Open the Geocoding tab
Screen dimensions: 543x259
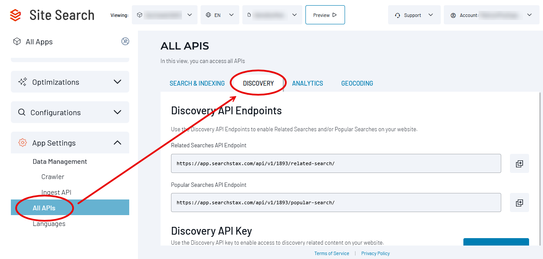click(357, 83)
